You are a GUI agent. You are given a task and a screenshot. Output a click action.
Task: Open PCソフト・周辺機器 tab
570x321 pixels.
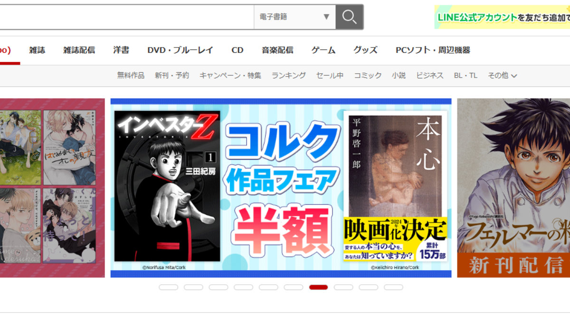pyautogui.click(x=433, y=50)
